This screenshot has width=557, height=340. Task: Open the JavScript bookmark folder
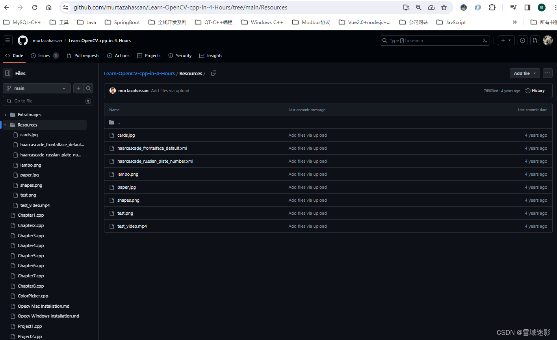click(x=451, y=22)
